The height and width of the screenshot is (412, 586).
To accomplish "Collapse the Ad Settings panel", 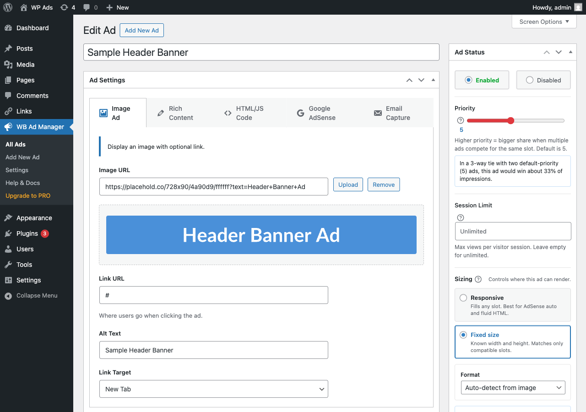I will [x=433, y=80].
